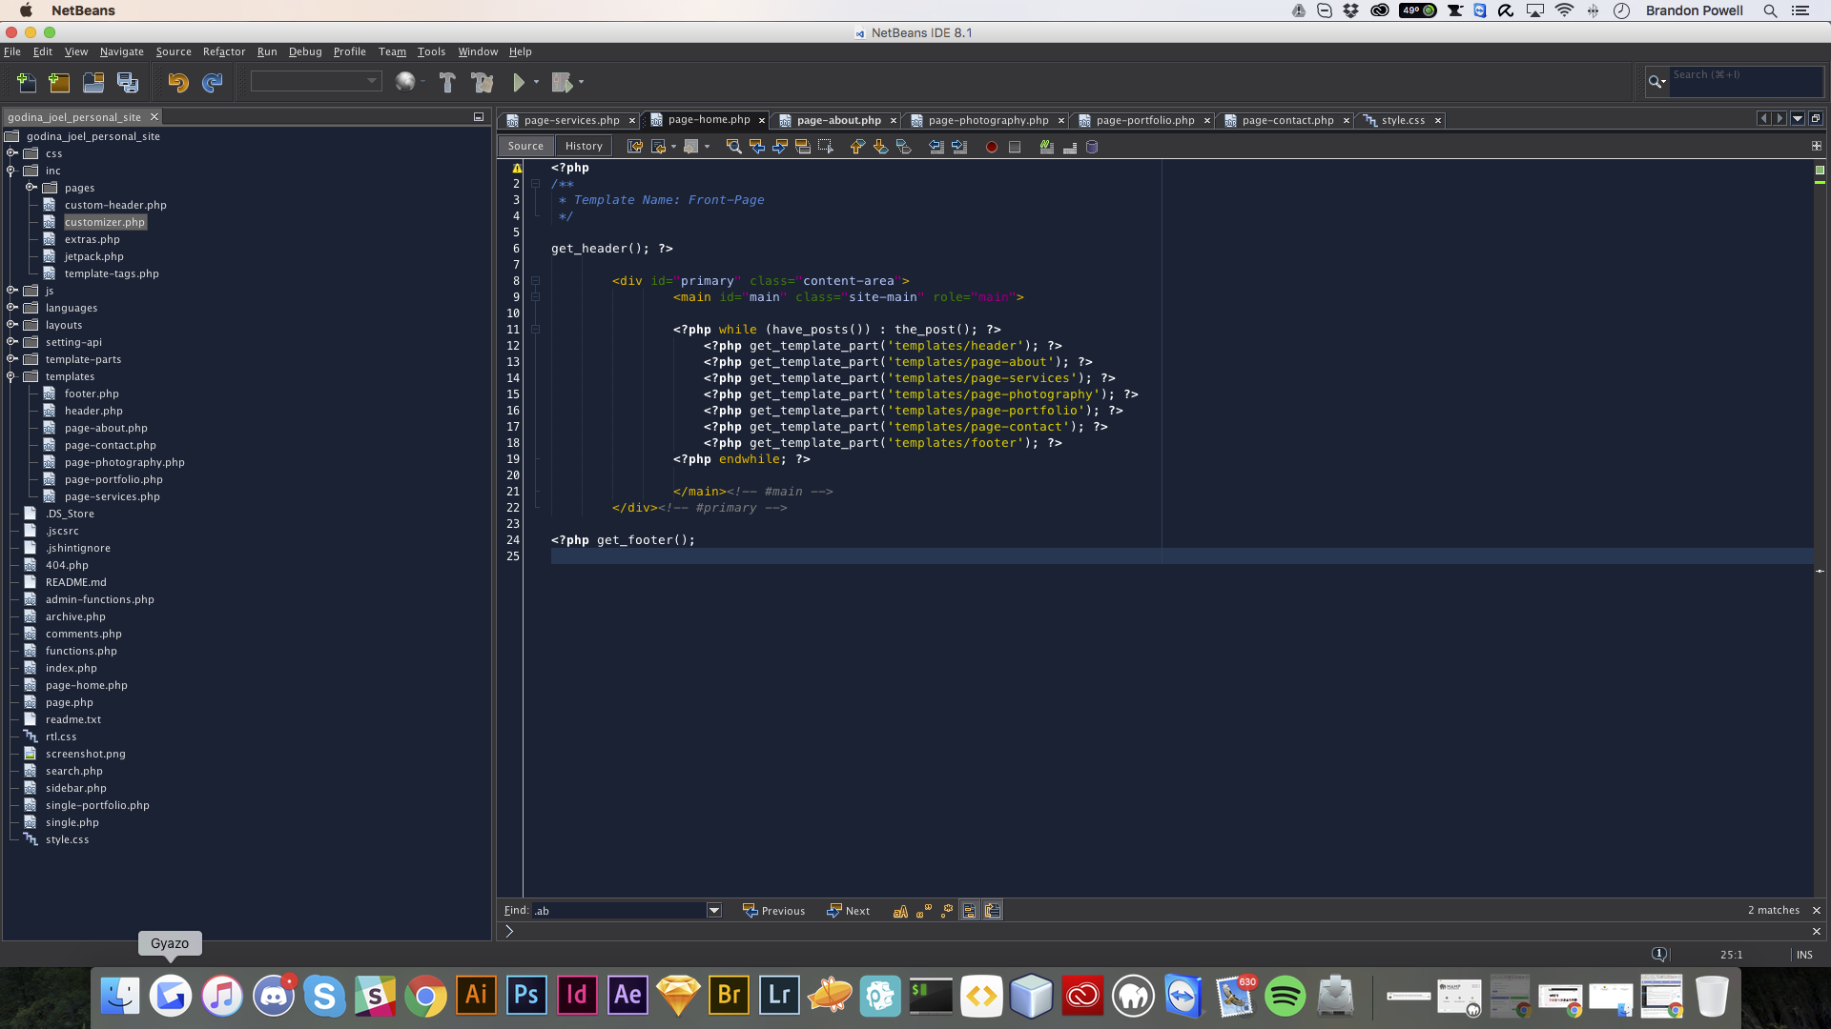Collapse the templates folder node

point(12,376)
